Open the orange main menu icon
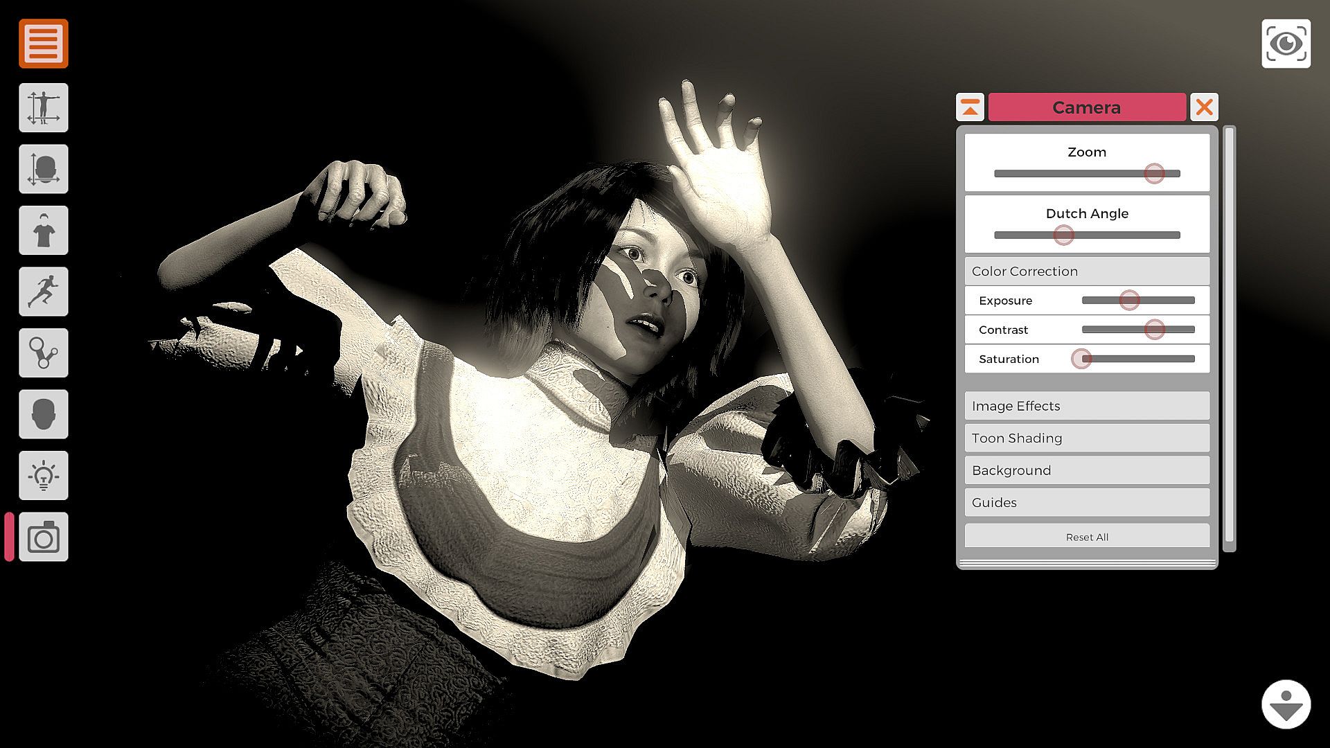1330x748 pixels. point(43,43)
